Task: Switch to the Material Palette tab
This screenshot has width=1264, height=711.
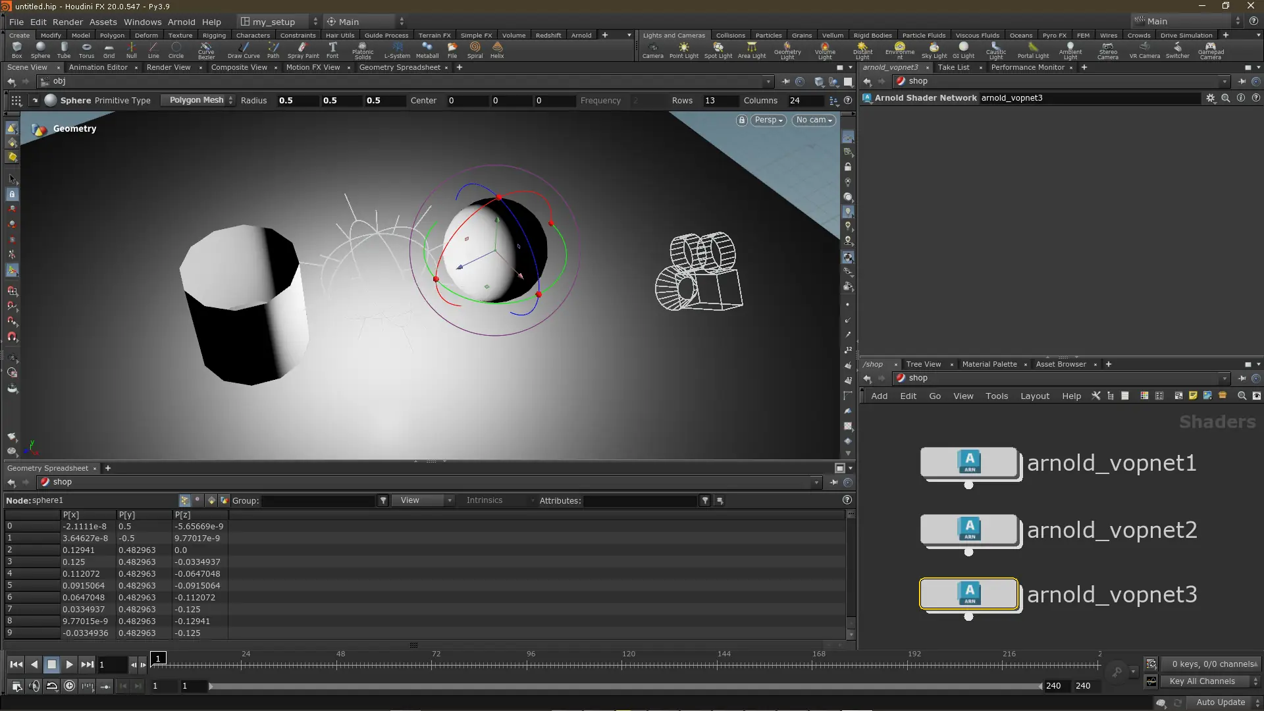Action: (x=989, y=364)
